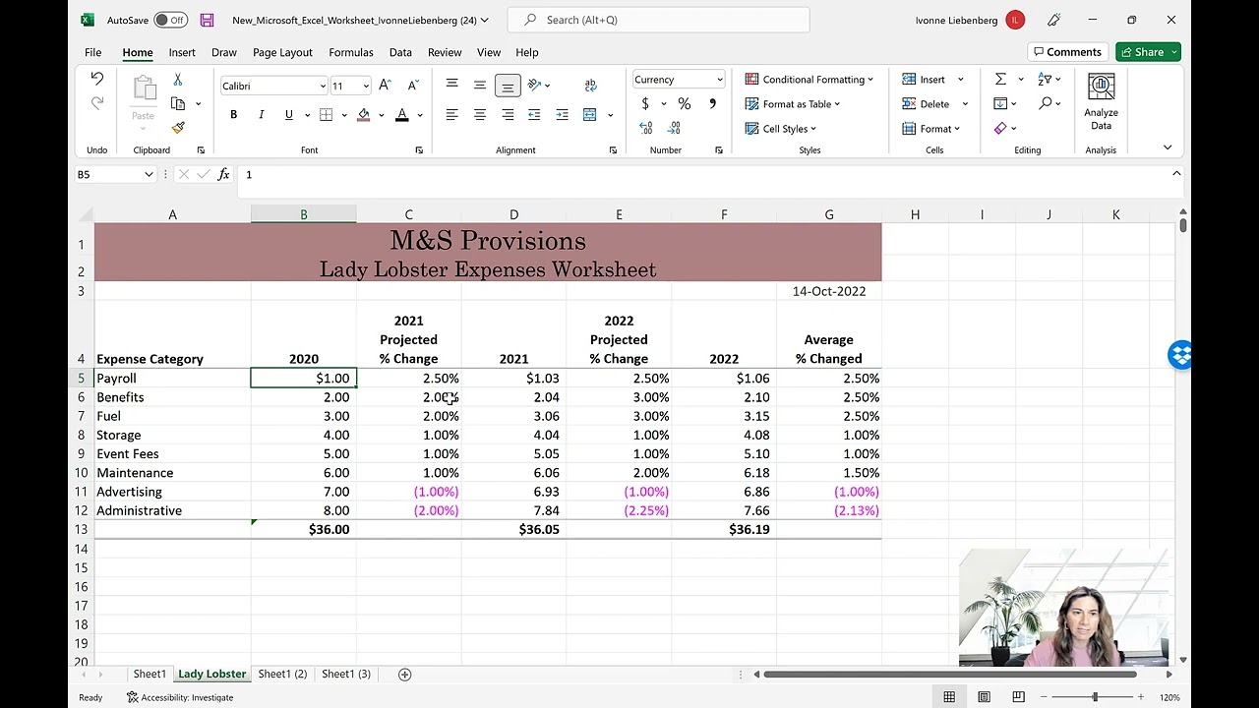Apply Percent Style format
The image size is (1259, 708).
(685, 103)
